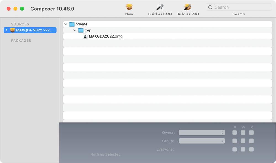Viewport: 276px width, 163px height.
Task: Click the New toolbar label
Action: pos(129,14)
